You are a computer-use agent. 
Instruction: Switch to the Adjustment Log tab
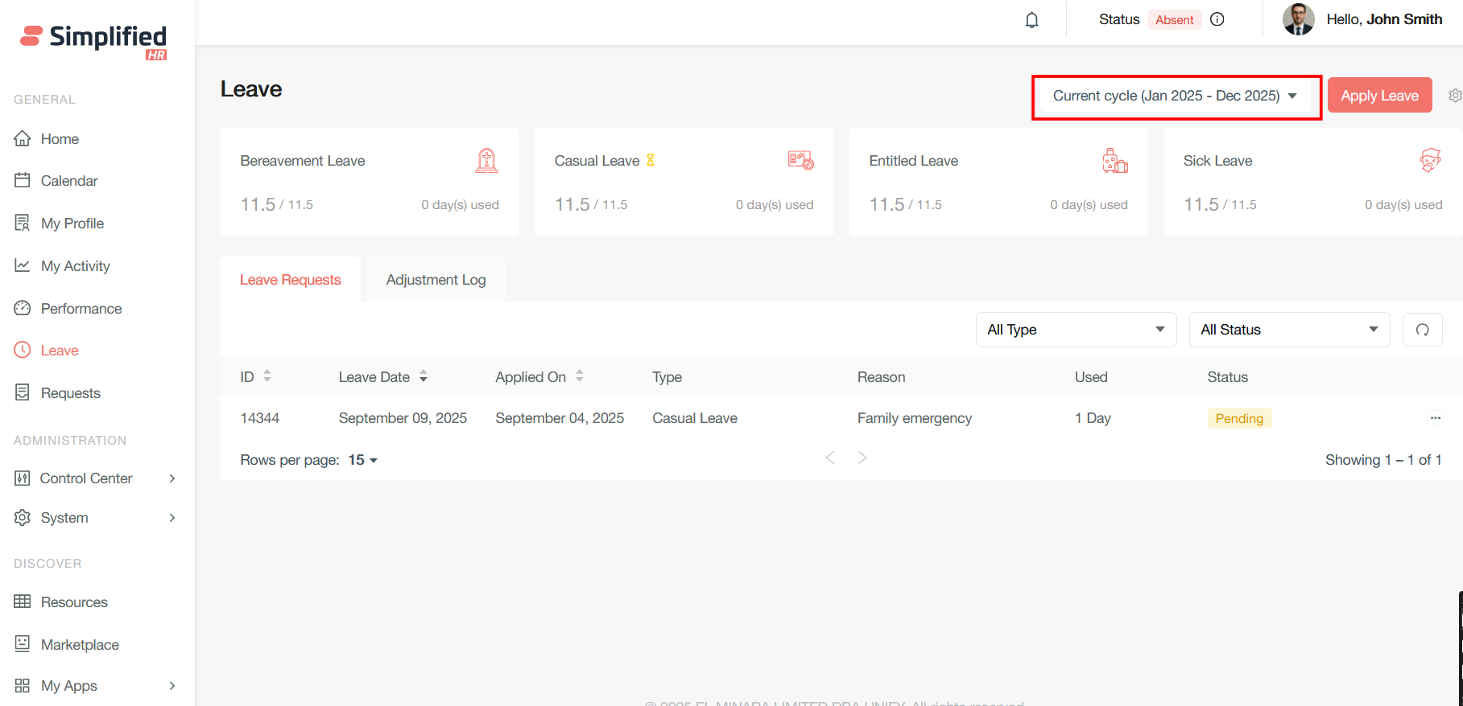tap(436, 280)
